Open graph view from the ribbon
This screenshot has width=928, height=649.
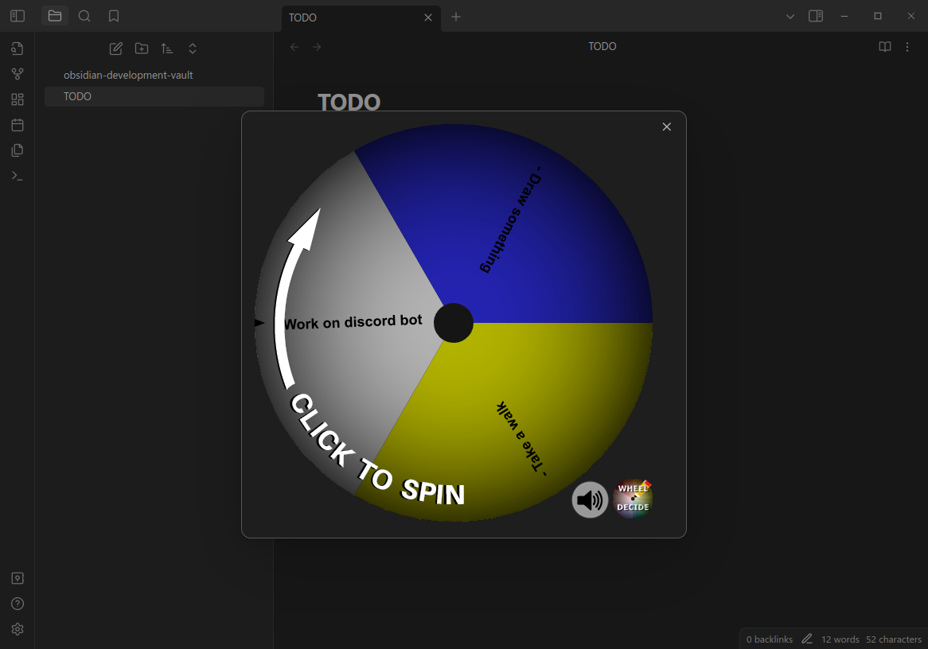click(x=18, y=74)
